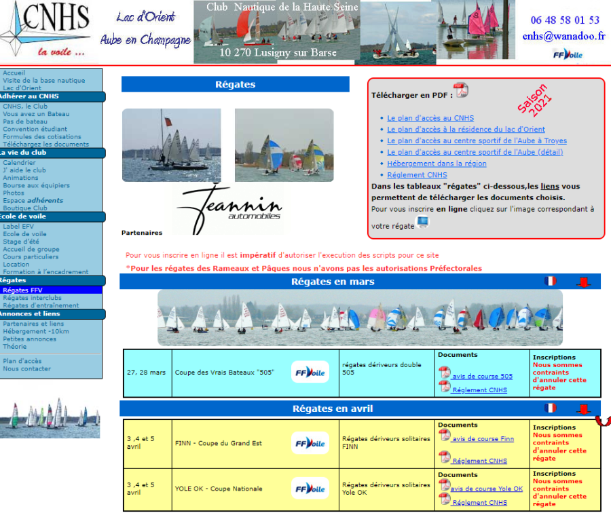Screen dimensions: 611x513
Task: Select Régates FFV in the sidebar menu
Action: pos(22,290)
